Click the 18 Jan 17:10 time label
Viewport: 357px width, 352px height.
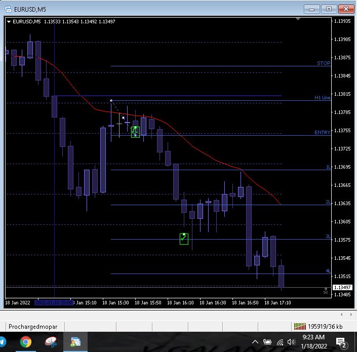coord(277,302)
